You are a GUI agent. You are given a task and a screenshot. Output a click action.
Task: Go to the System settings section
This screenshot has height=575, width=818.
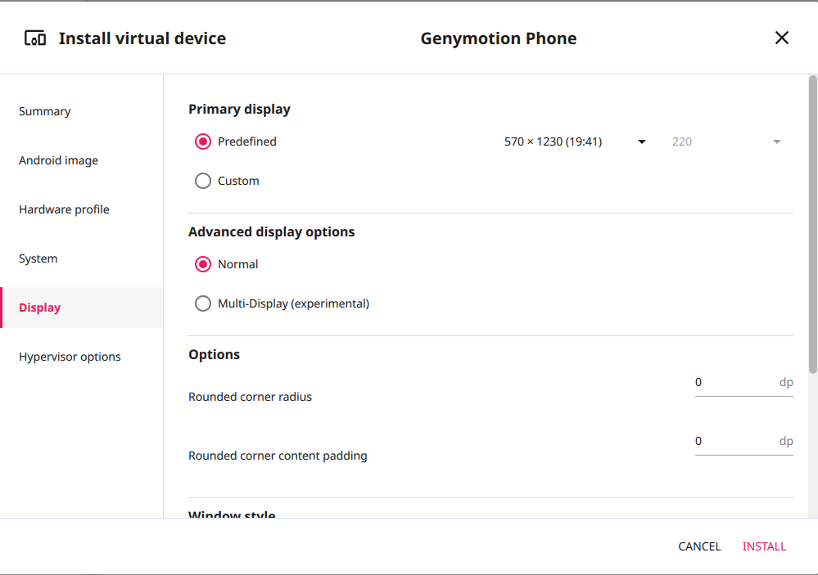coord(38,258)
